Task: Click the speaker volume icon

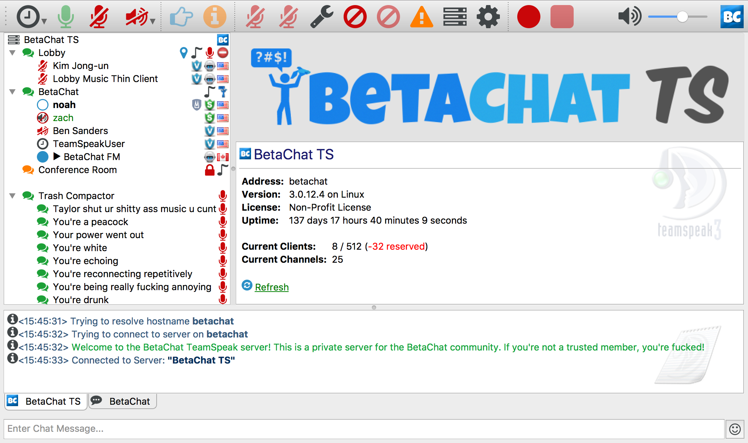Action: pos(629,17)
